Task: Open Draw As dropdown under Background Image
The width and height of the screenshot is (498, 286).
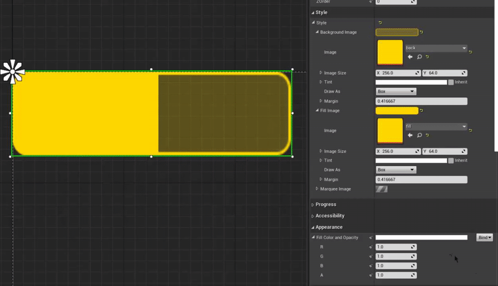Action: pyautogui.click(x=396, y=92)
